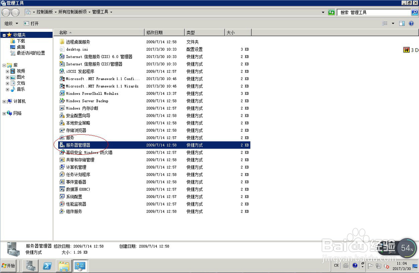Screen dimensions: 419x273
Task: Click the 搜索 管理工具 search box
Action: 374,12
